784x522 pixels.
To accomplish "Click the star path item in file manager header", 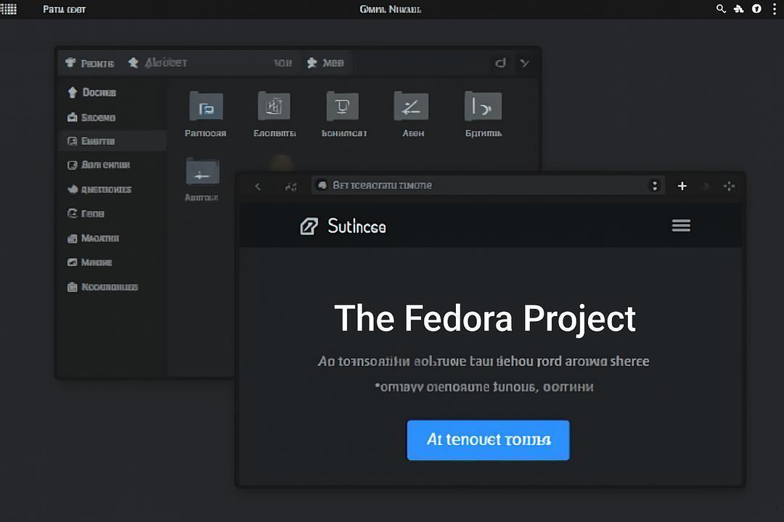I will click(158, 62).
